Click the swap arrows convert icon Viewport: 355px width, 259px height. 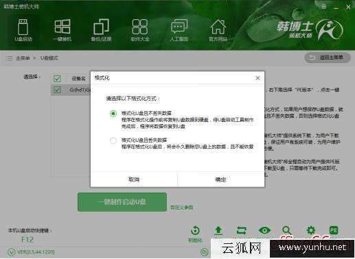242,230
